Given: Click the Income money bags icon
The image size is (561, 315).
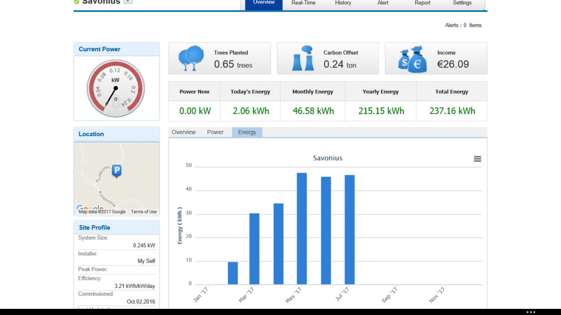Looking at the screenshot, I should pos(412,59).
